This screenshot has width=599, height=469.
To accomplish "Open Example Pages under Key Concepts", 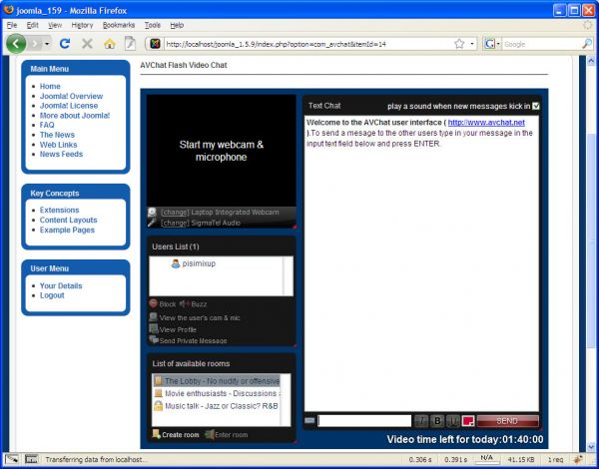I will pyautogui.click(x=67, y=230).
